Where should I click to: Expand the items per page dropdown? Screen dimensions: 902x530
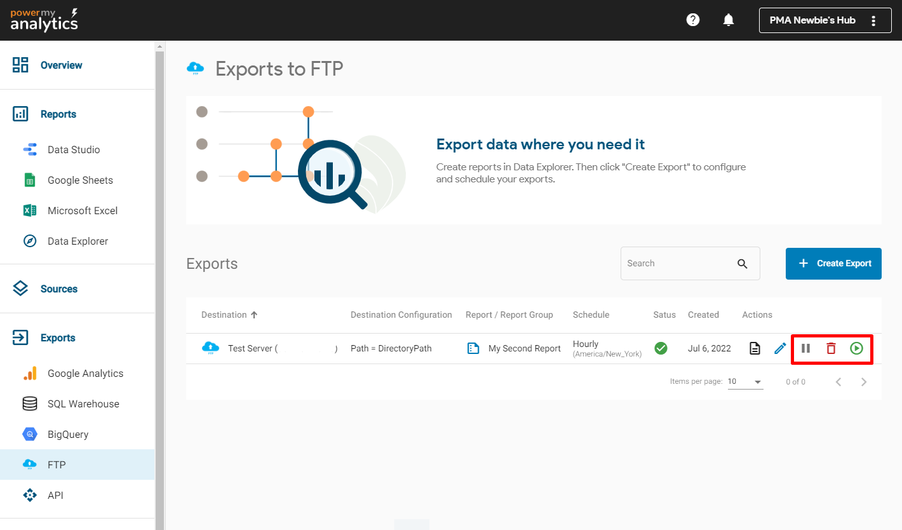click(745, 382)
